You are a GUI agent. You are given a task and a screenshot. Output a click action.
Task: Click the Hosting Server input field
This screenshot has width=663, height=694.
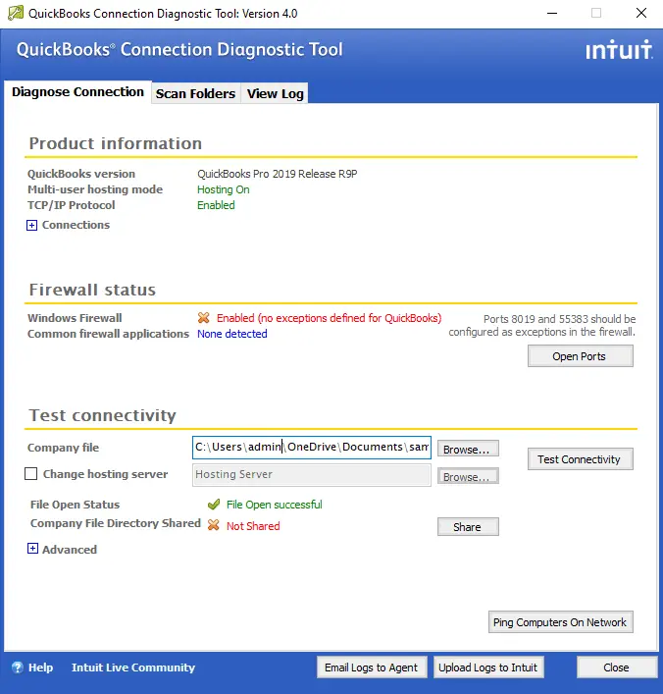(x=311, y=475)
